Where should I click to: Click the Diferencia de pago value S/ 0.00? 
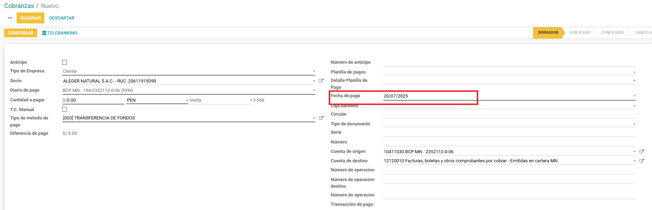point(70,133)
